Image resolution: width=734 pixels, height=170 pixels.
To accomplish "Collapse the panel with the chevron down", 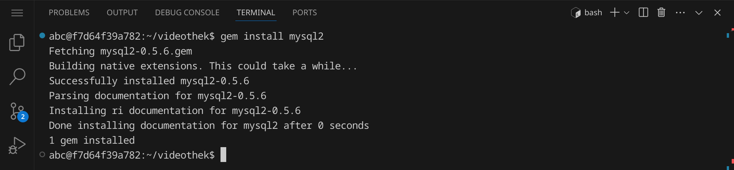I will coord(699,13).
